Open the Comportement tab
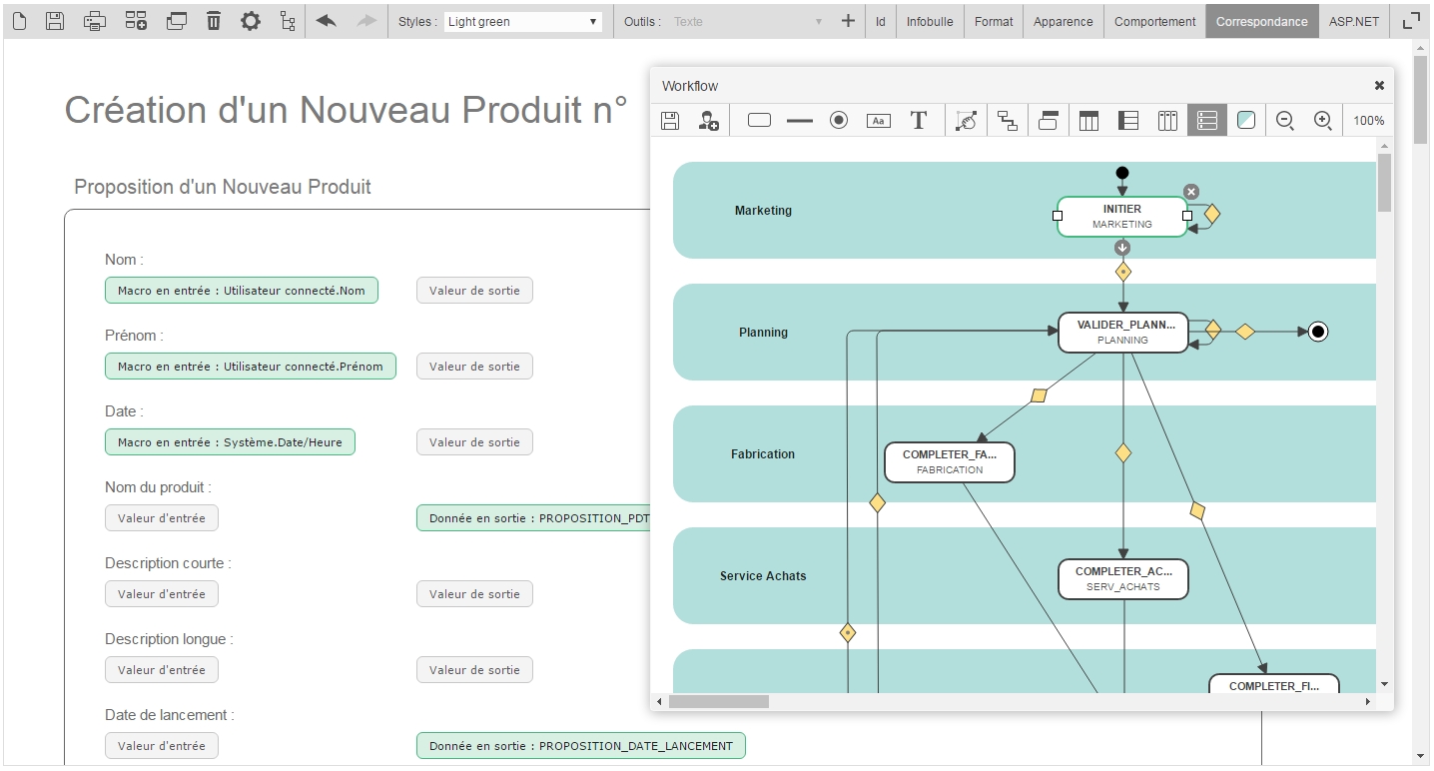 [1154, 21]
